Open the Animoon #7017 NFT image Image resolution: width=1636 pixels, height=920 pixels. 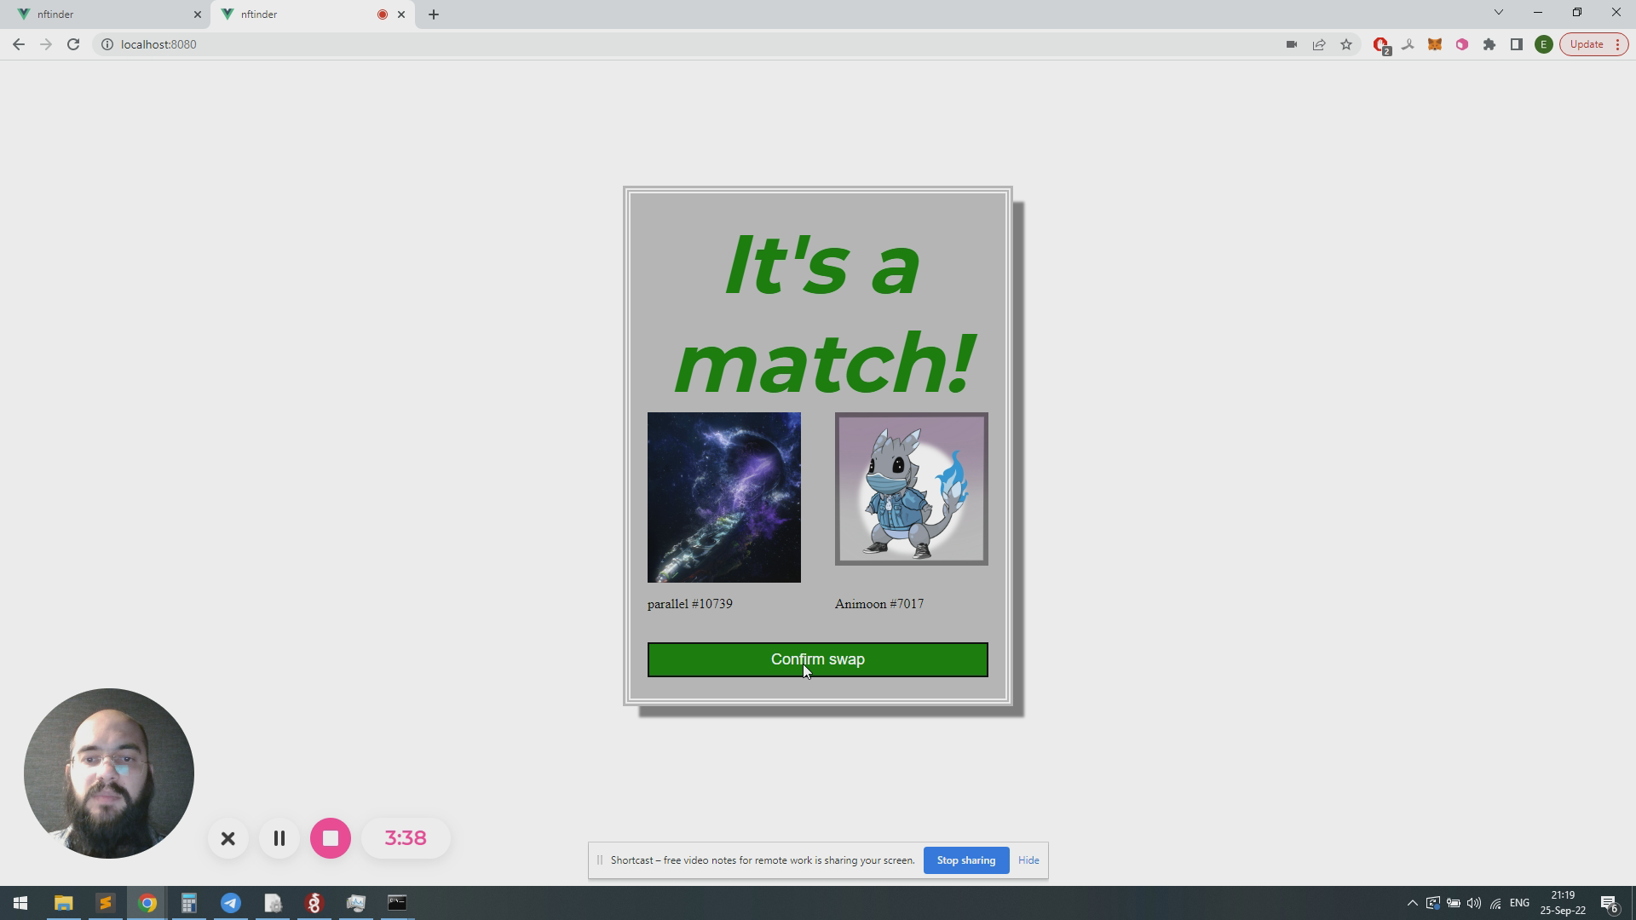pos(911,489)
